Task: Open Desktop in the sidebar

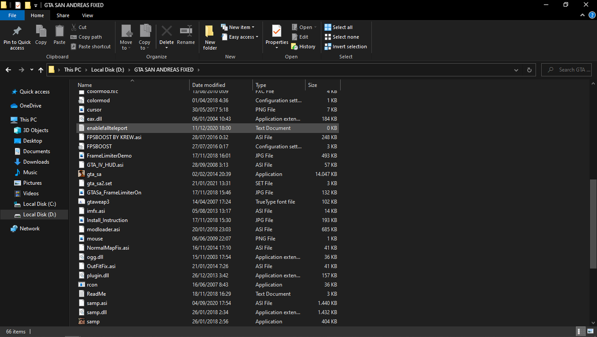Action: pos(33,141)
